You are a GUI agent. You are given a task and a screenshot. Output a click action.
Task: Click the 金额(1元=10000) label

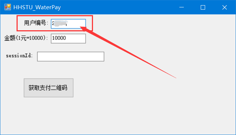pyautogui.click(x=26, y=38)
